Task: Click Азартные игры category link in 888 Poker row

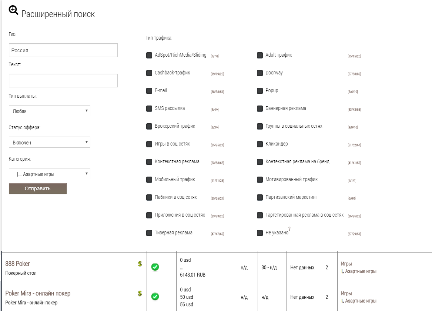Action: click(x=361, y=271)
